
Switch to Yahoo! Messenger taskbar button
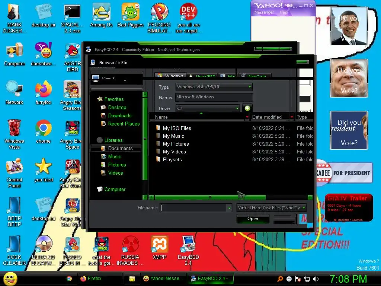click(x=163, y=279)
